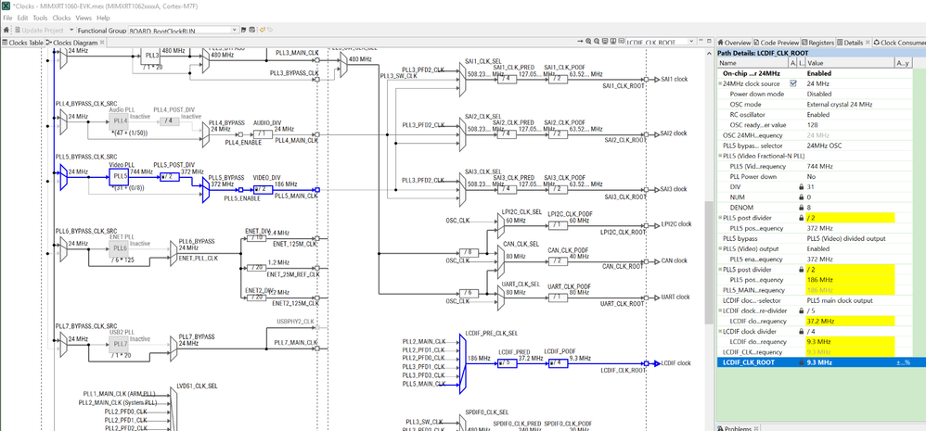Click the LCDIF_PRED /5 divider box
Image resolution: width=926 pixels, height=431 pixels.
click(x=507, y=363)
